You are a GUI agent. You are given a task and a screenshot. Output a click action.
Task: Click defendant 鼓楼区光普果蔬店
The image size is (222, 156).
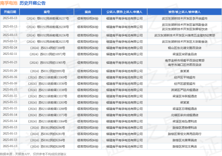(185, 140)
